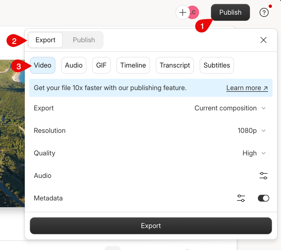The width and height of the screenshot is (281, 250).
Task: Click the dark Export button
Action: click(151, 226)
